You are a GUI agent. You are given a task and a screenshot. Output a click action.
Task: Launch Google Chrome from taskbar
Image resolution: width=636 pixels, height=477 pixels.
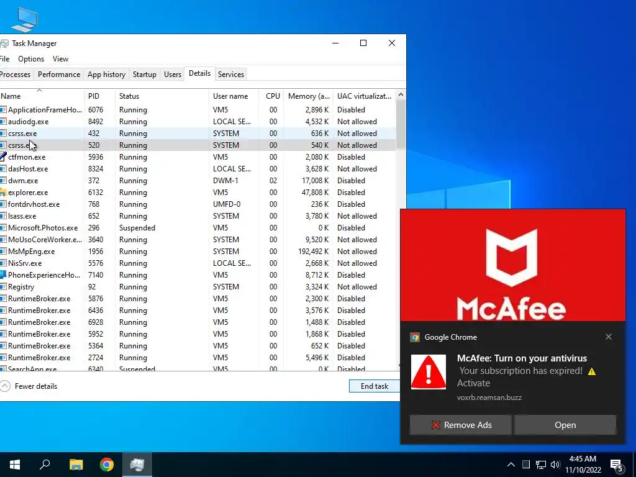[107, 465]
